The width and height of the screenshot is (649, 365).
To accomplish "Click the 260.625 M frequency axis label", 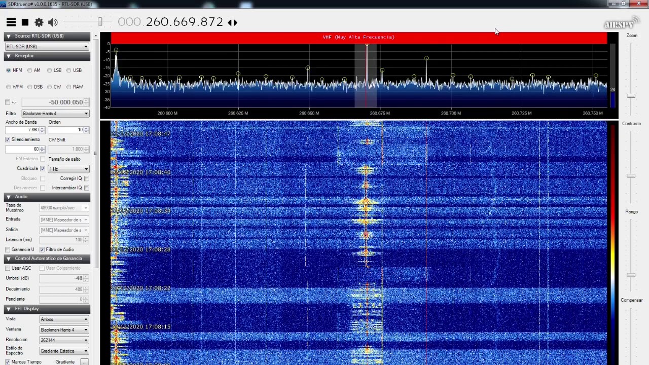I will (238, 113).
